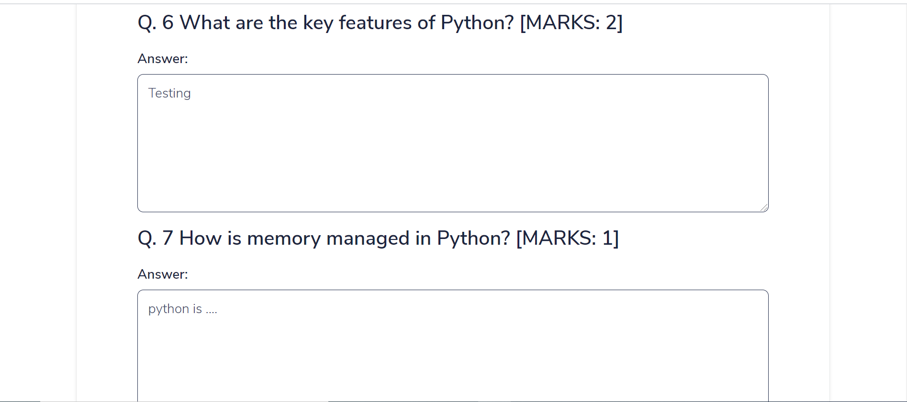Click inside the Question 6 answer box
This screenshot has width=907, height=402.
coord(452,153)
